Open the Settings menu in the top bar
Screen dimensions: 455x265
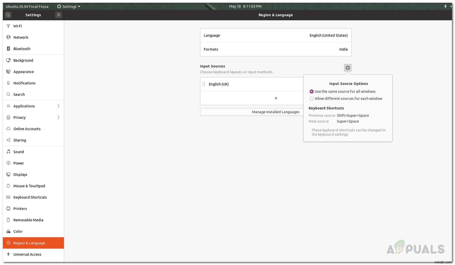[x=68, y=6]
